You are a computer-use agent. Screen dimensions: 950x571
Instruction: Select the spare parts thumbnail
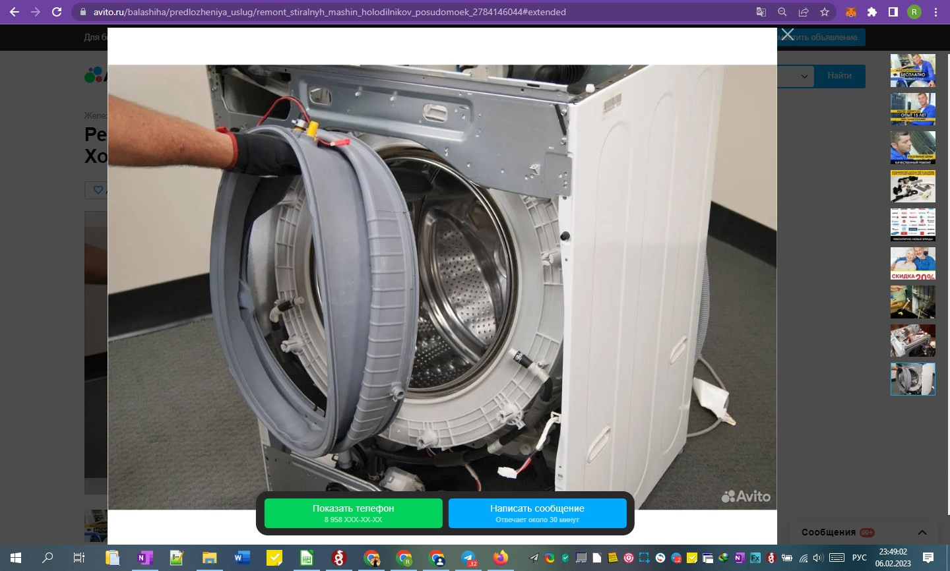tap(913, 186)
